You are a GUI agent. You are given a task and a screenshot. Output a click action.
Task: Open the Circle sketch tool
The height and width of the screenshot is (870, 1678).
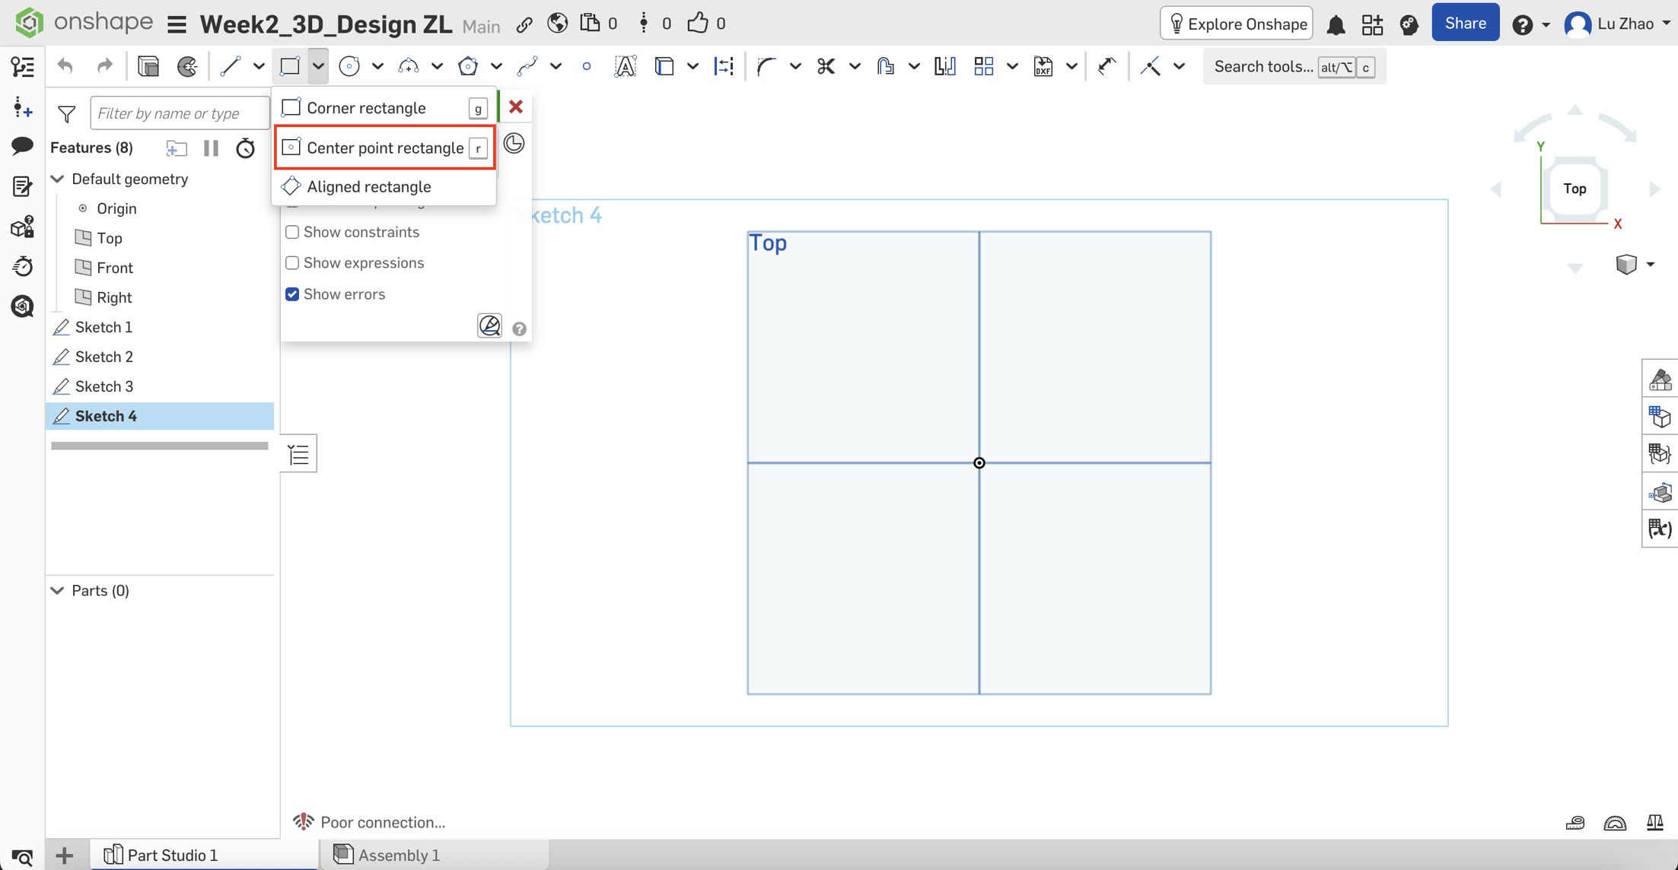349,66
